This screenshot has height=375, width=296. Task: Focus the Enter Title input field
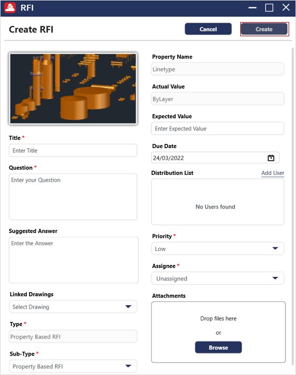pyautogui.click(x=73, y=150)
